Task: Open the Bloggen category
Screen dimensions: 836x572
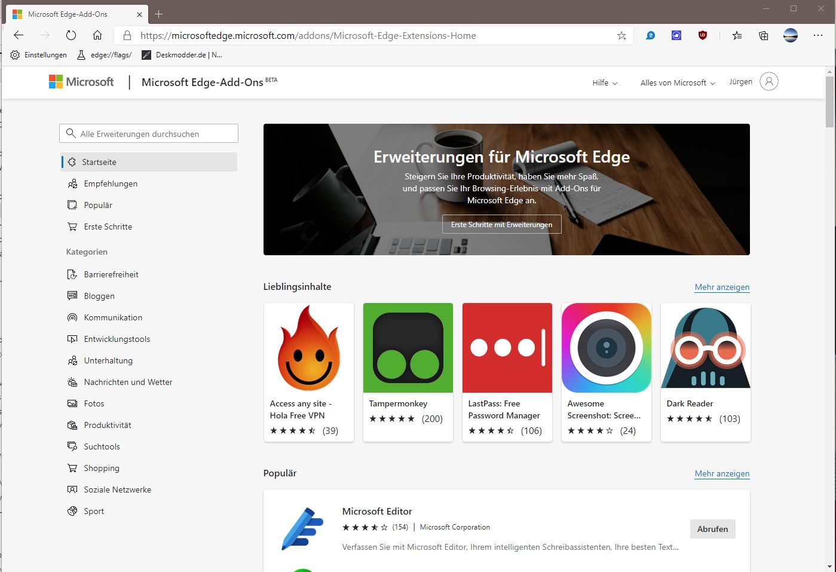Action: click(x=99, y=296)
